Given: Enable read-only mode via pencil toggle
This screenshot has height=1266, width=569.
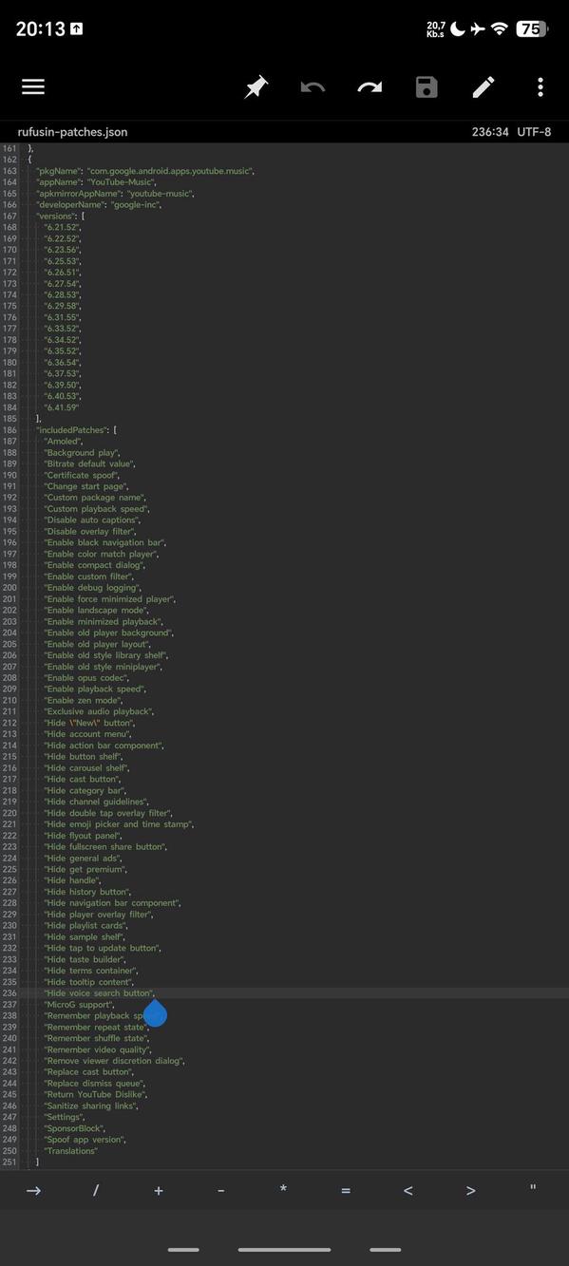Looking at the screenshot, I should tap(483, 86).
